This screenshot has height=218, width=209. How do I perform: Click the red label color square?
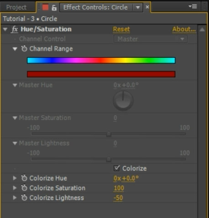click(45, 7)
